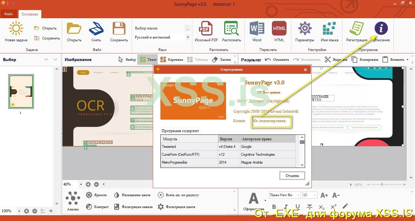
Task: Expand the Вставить dropdown arrow
Action: pos(407,59)
